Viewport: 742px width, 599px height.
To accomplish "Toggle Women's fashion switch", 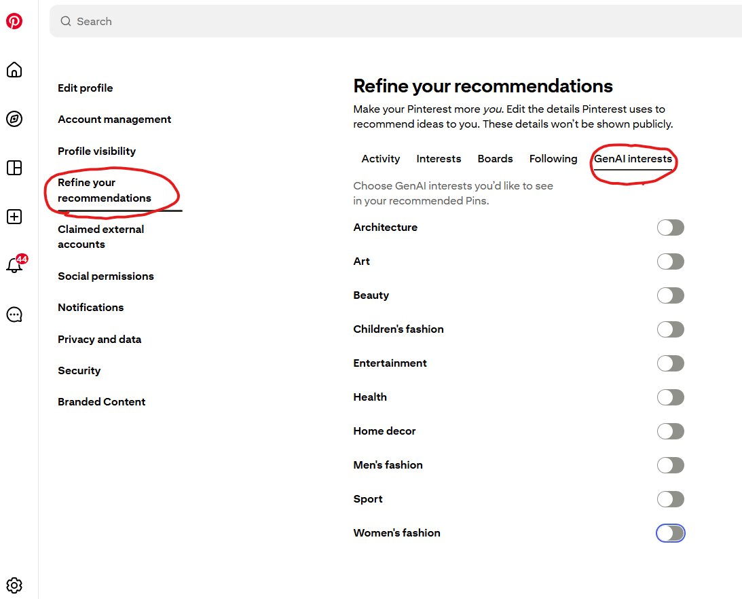I will (670, 532).
